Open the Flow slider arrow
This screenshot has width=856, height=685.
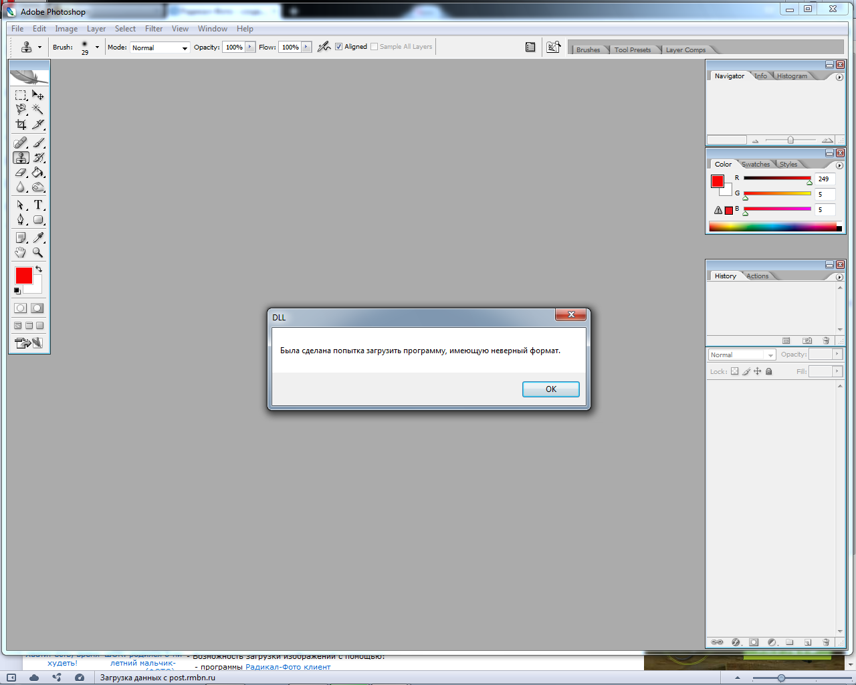tap(307, 47)
